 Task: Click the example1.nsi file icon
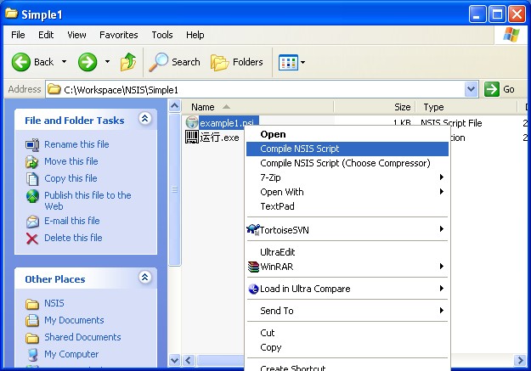coord(192,122)
